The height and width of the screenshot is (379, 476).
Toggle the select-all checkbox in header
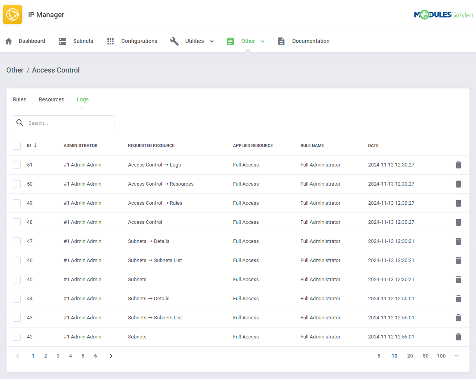[17, 145]
